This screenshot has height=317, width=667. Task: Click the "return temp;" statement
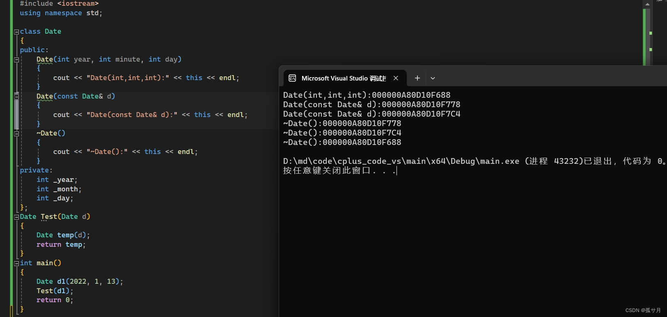click(61, 245)
